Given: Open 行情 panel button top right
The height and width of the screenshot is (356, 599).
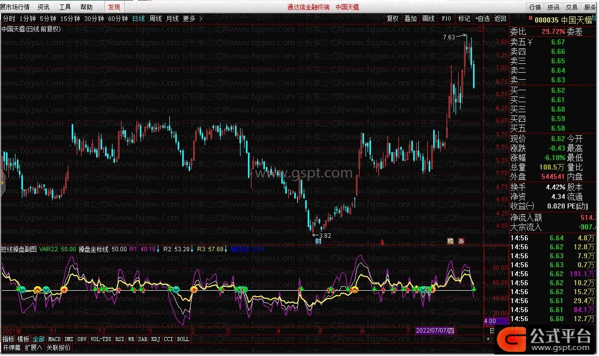Looking at the screenshot, I should pos(535,7).
